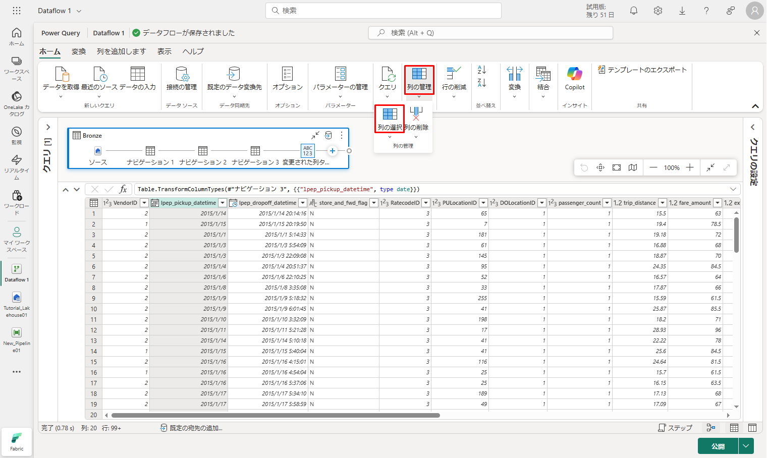Click the 検索 (Alt + Q) search field
The image size is (767, 458).
(x=490, y=33)
